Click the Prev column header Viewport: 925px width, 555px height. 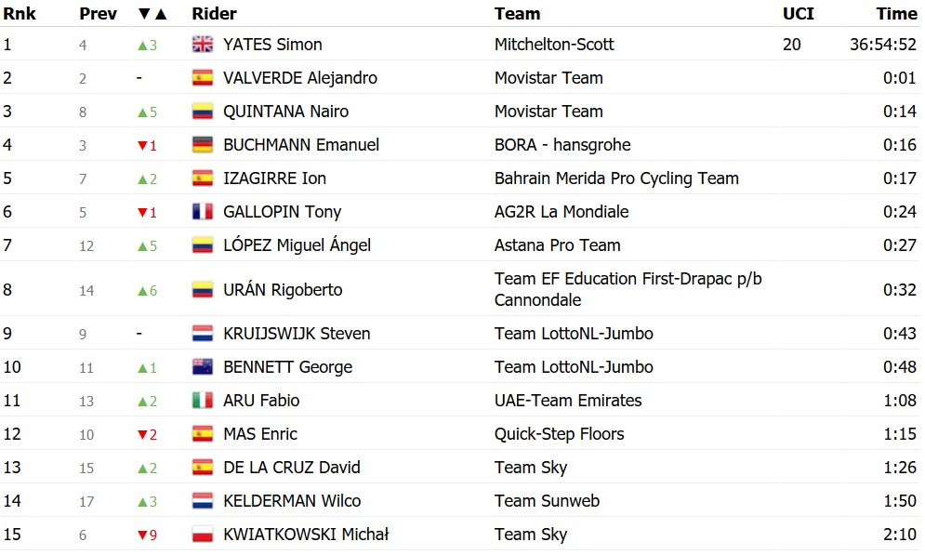[98, 14]
